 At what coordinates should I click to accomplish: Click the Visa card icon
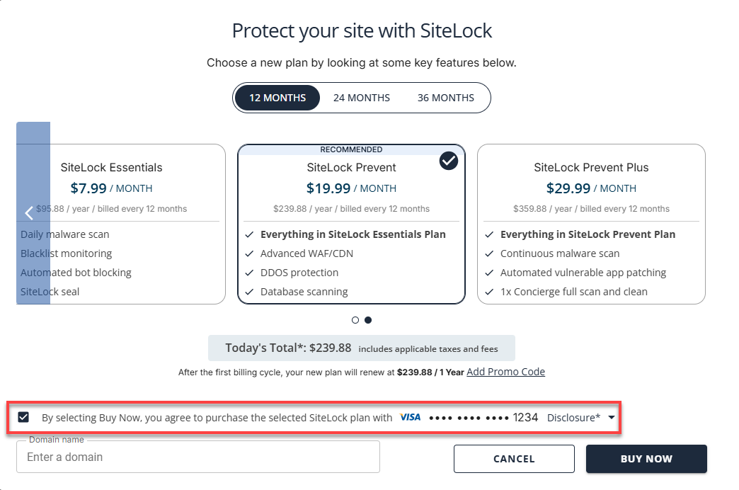410,417
